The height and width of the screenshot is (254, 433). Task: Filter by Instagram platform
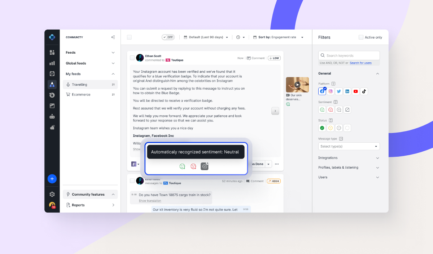(x=331, y=91)
